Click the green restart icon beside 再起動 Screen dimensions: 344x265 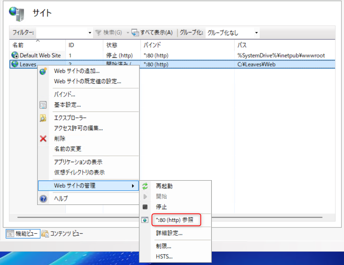coord(145,186)
